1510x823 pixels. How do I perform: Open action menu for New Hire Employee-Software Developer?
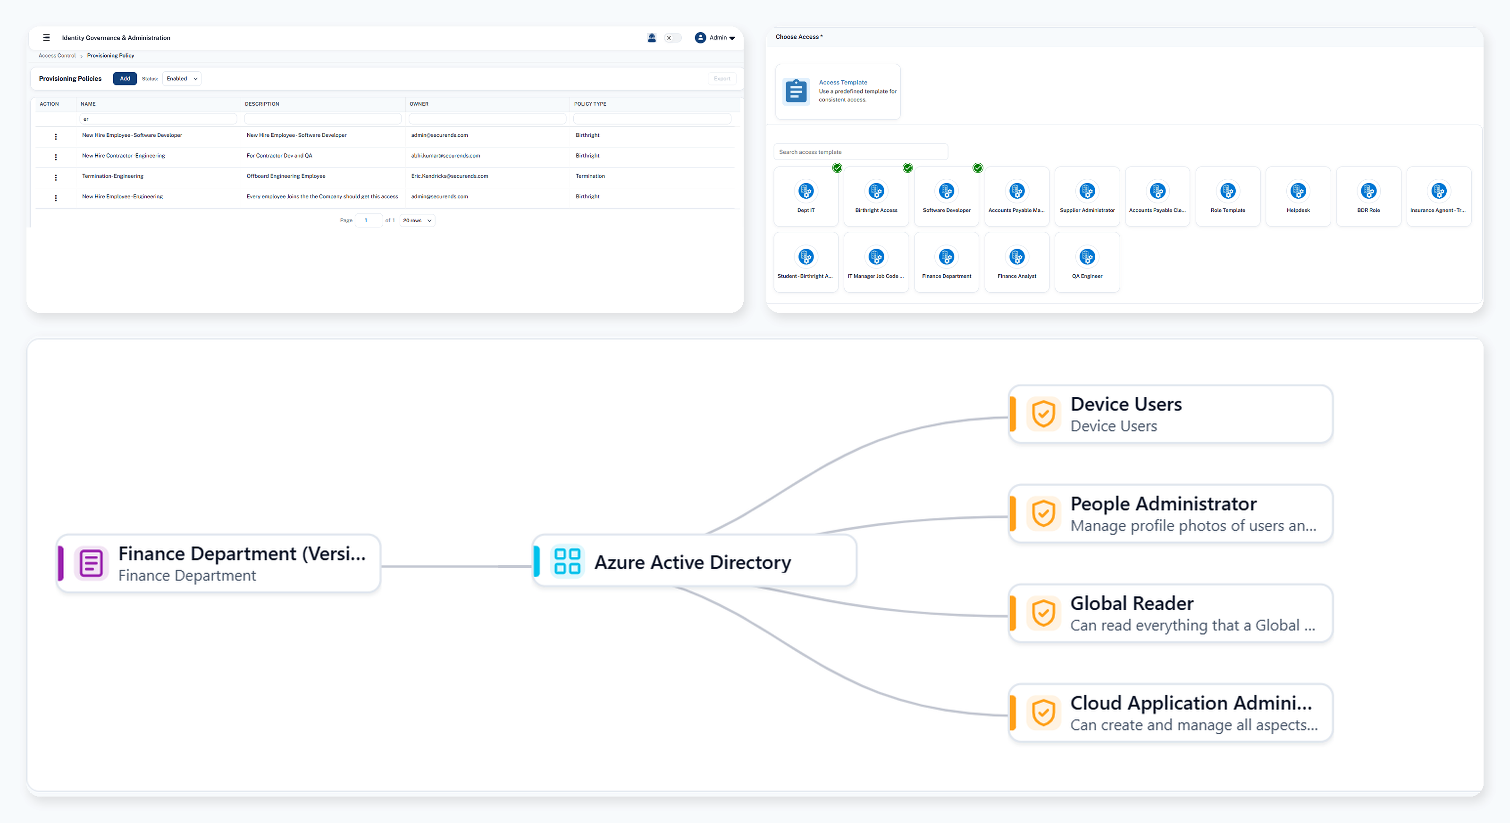tap(56, 136)
